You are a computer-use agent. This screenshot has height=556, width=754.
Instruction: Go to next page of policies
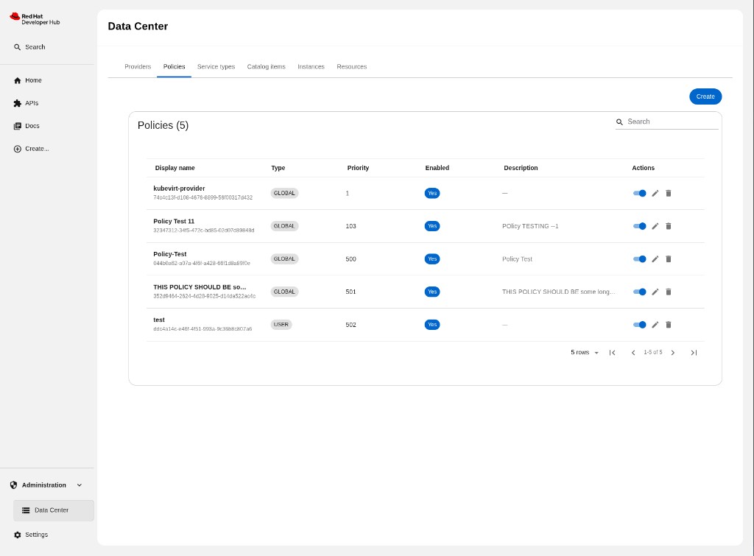point(673,353)
